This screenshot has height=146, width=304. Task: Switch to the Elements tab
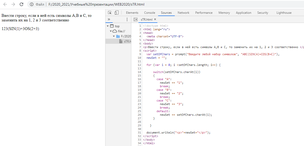pos(132,13)
